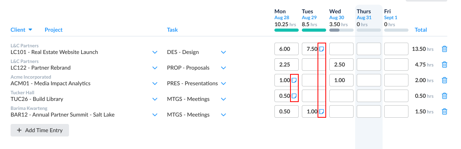The width and height of the screenshot is (461, 149).
Task: Delete the BAR12 Annual Partner Summit row
Action: pos(445,111)
